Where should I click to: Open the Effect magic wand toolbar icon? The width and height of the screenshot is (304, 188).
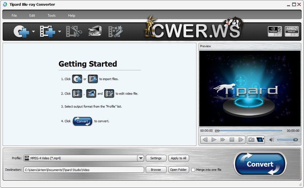coord(115,31)
